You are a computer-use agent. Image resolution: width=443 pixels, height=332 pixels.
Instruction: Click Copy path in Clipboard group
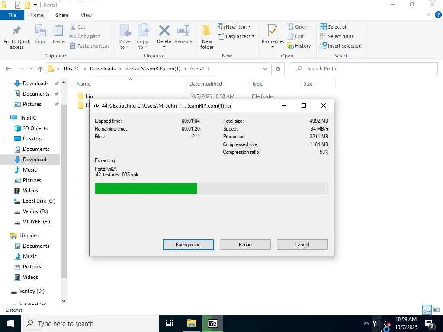(x=85, y=36)
